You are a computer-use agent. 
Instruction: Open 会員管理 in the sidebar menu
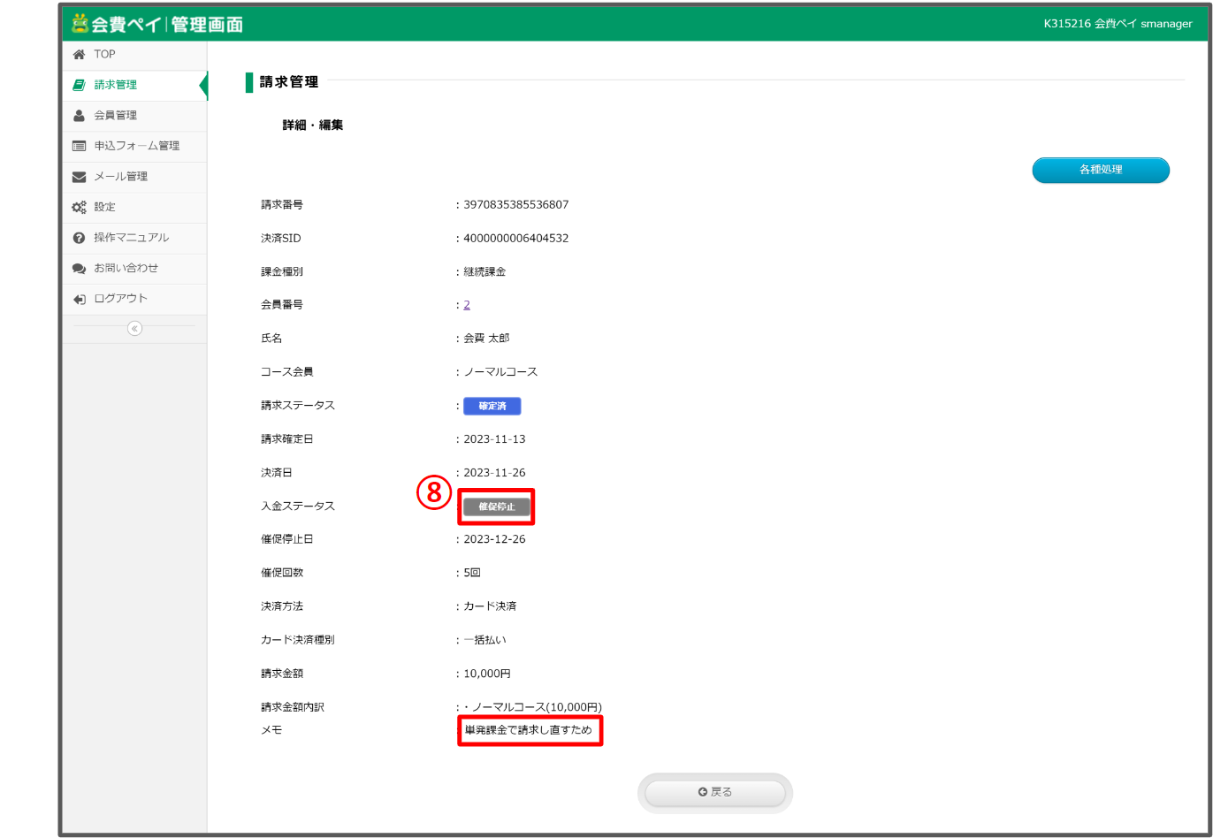tap(116, 116)
